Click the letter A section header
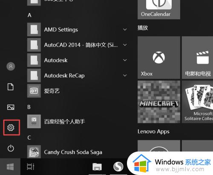The image size is (213, 175). 29,15
